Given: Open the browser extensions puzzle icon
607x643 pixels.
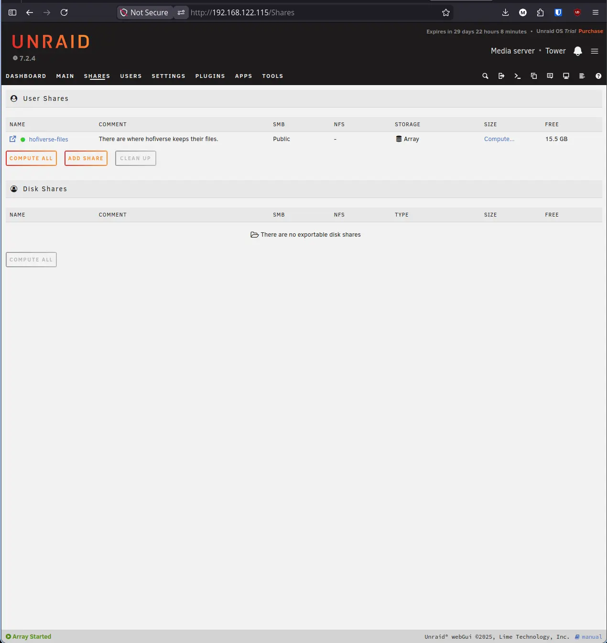Looking at the screenshot, I should [541, 12].
